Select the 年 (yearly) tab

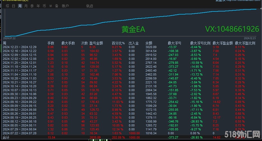[38, 6]
